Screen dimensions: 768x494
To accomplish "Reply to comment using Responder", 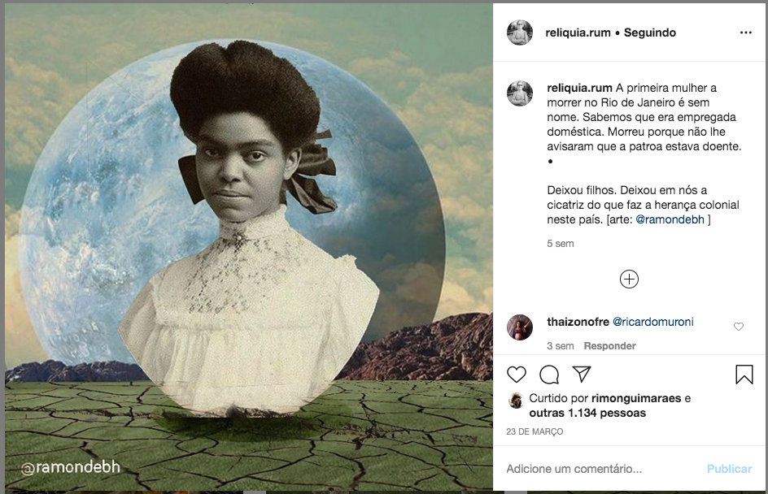I will coord(609,346).
